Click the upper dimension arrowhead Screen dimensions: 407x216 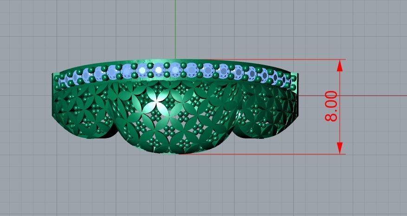tap(340, 65)
